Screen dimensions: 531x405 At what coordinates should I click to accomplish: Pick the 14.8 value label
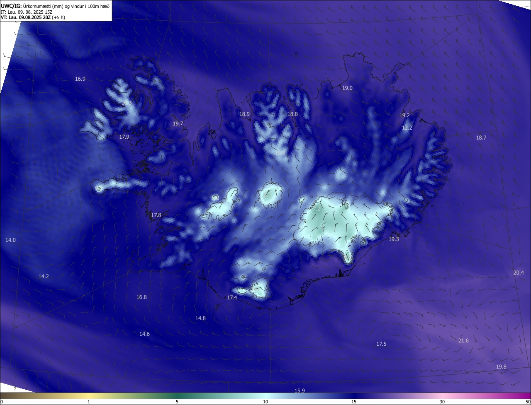tap(200, 318)
